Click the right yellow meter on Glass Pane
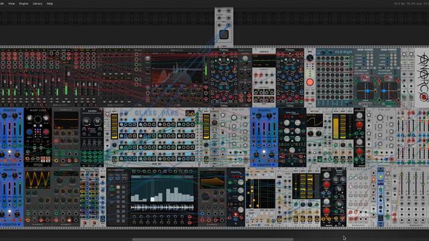 coord(206,127)
